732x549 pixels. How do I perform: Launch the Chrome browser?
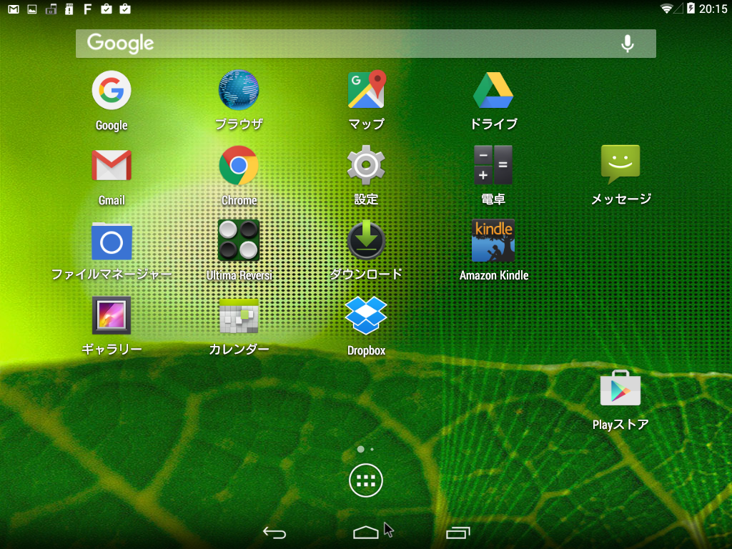[239, 165]
